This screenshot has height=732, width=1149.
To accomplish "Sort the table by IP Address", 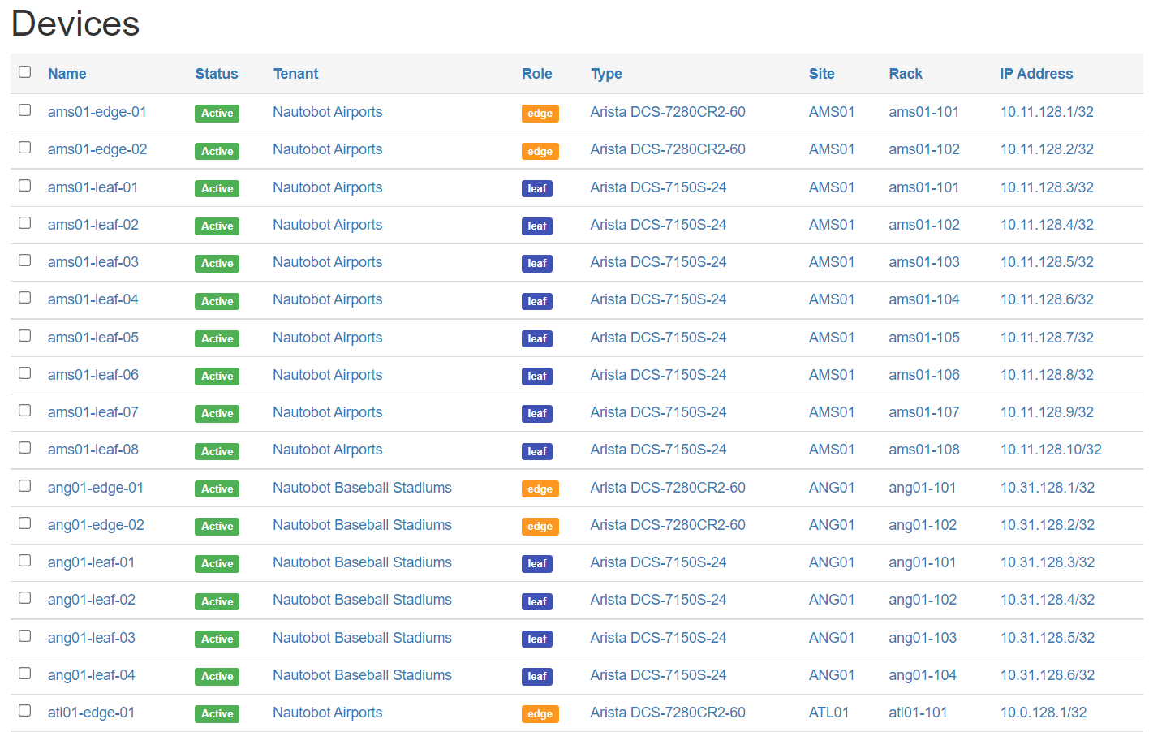I will (1036, 73).
